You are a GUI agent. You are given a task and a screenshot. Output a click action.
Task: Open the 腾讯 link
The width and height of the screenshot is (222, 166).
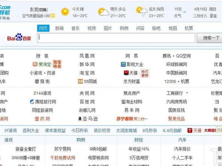click(x=167, y=56)
